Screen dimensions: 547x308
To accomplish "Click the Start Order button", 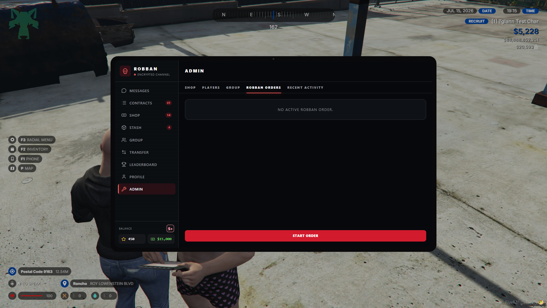I will point(305,236).
